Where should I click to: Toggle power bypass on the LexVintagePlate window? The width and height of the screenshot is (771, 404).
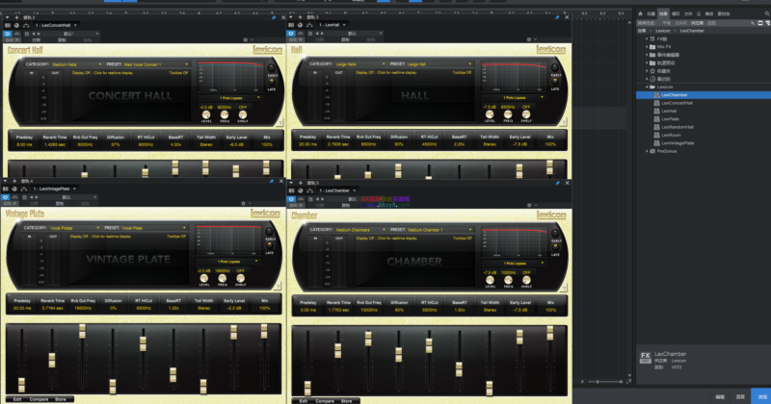(5, 197)
